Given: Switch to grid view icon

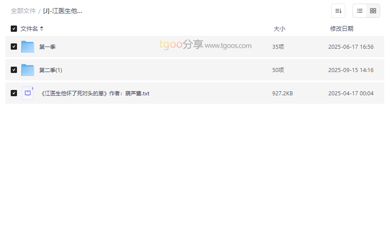Looking at the screenshot, I should pyautogui.click(x=373, y=11).
